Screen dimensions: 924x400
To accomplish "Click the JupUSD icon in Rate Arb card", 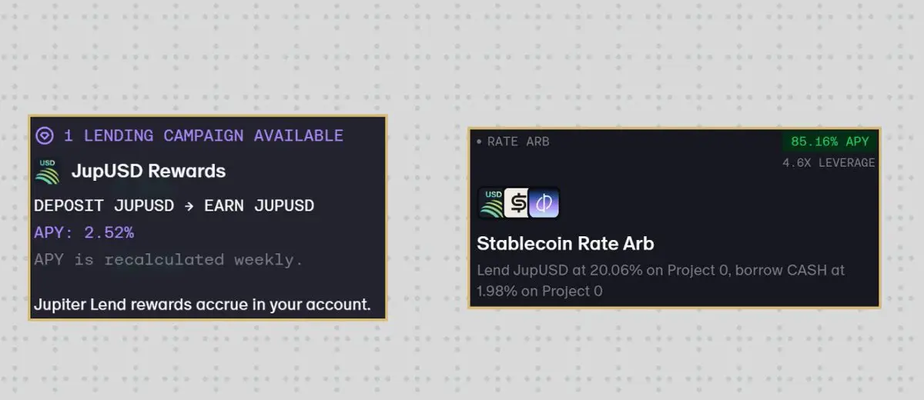I will 491,203.
